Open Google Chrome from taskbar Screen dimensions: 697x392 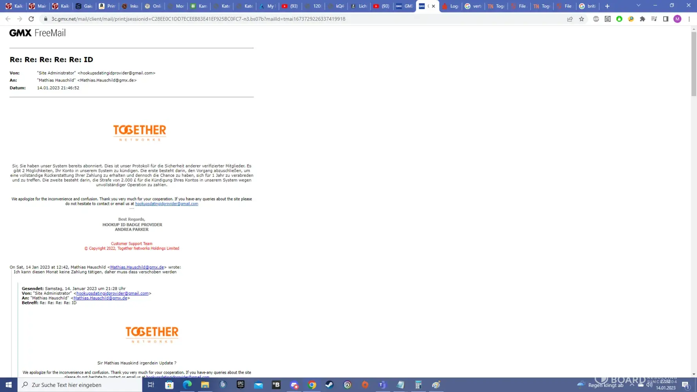pyautogui.click(x=312, y=385)
